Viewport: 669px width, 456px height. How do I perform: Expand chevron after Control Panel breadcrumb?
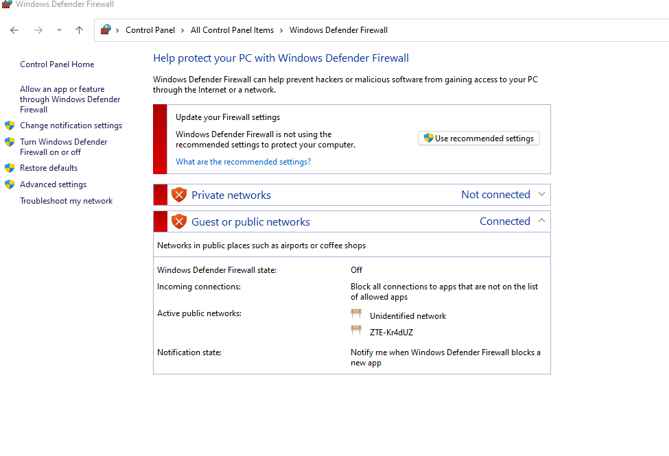[183, 30]
